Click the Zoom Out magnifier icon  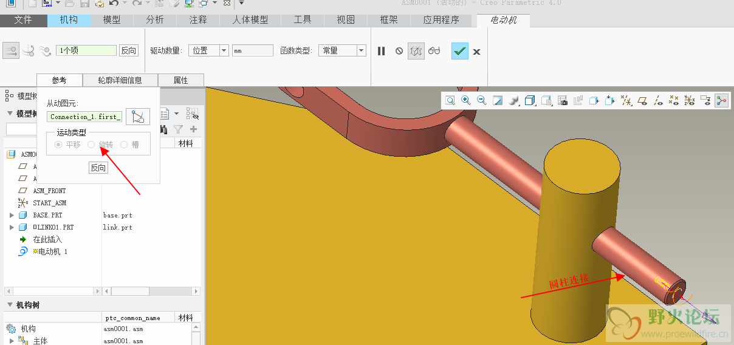(x=482, y=100)
